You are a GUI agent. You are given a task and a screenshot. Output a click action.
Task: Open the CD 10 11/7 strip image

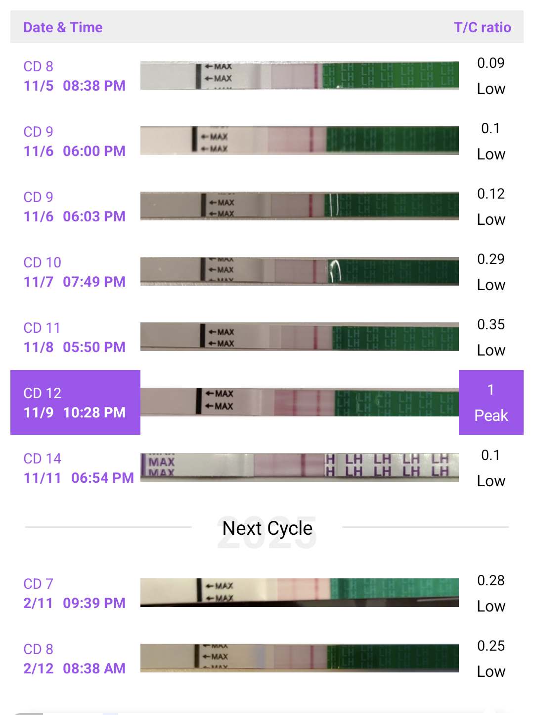click(x=299, y=271)
